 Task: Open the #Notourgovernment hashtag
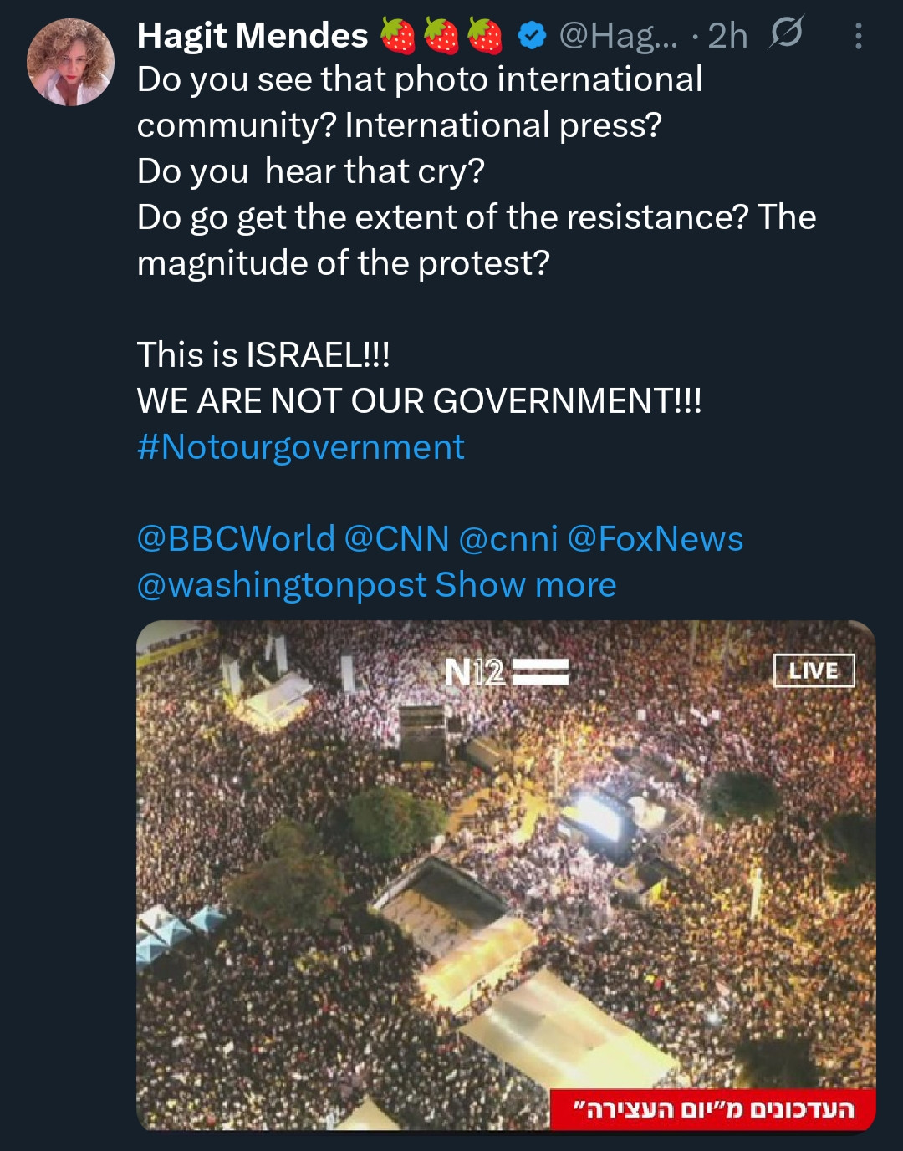click(300, 447)
